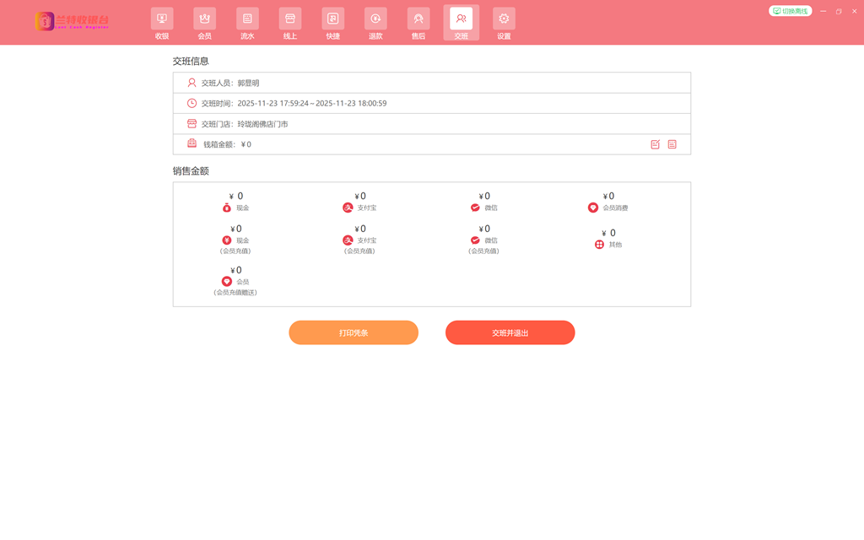Open the 流水 transaction records module
Viewport: 864px width, 540px height.
[247, 24]
